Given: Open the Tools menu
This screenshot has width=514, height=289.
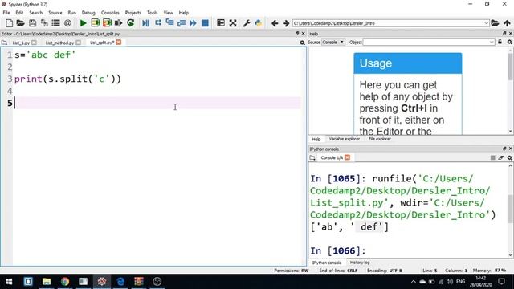Looking at the screenshot, I should click(152, 13).
